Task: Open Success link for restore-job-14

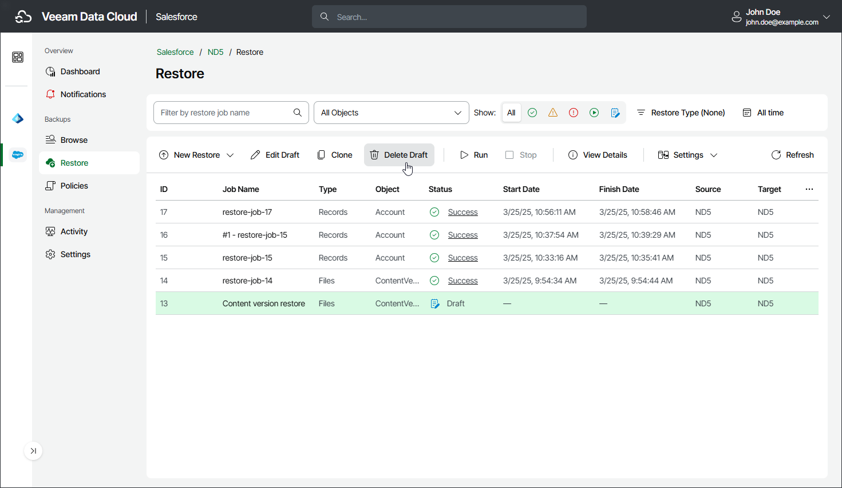Action: (463, 281)
